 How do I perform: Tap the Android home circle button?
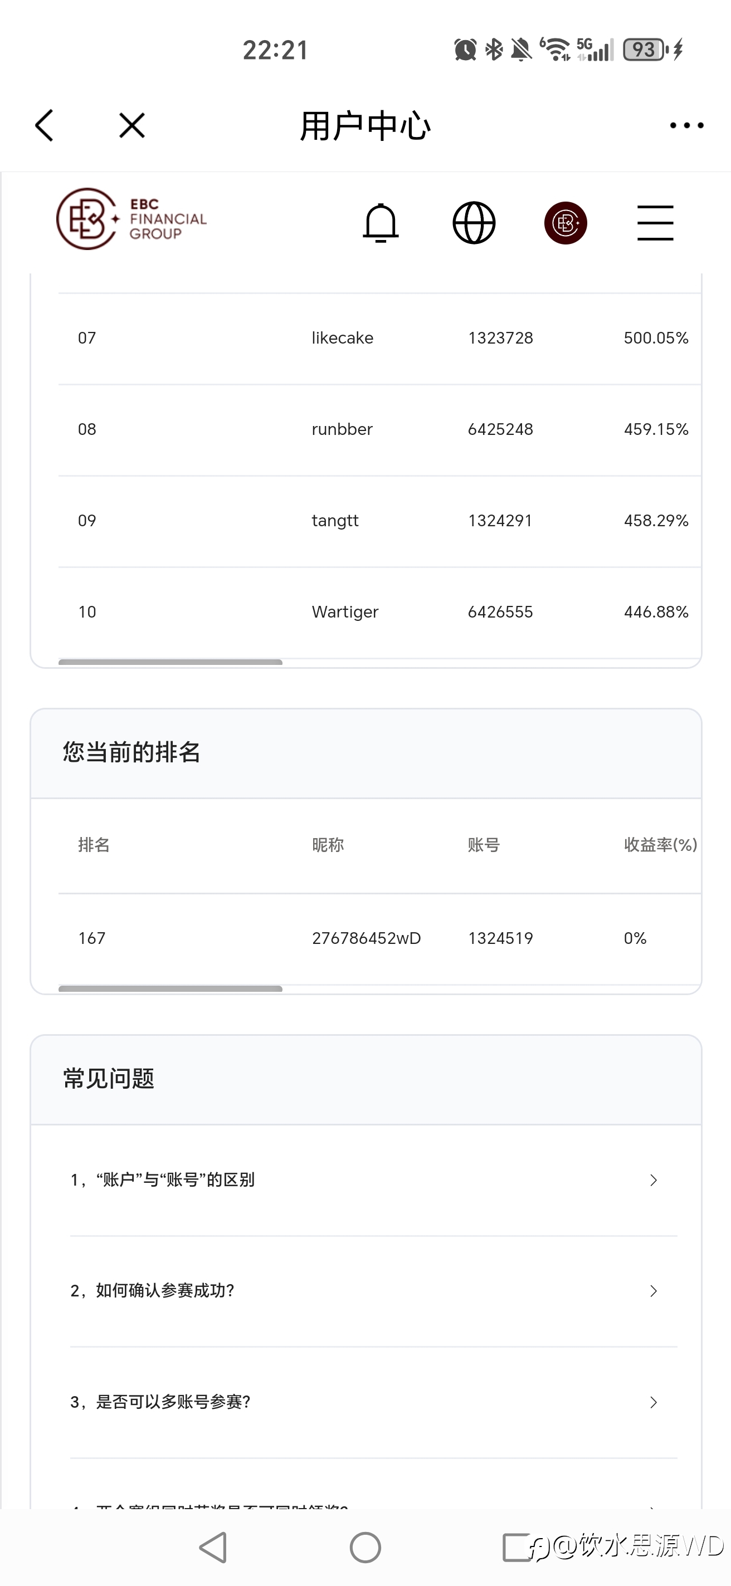[x=365, y=1547]
